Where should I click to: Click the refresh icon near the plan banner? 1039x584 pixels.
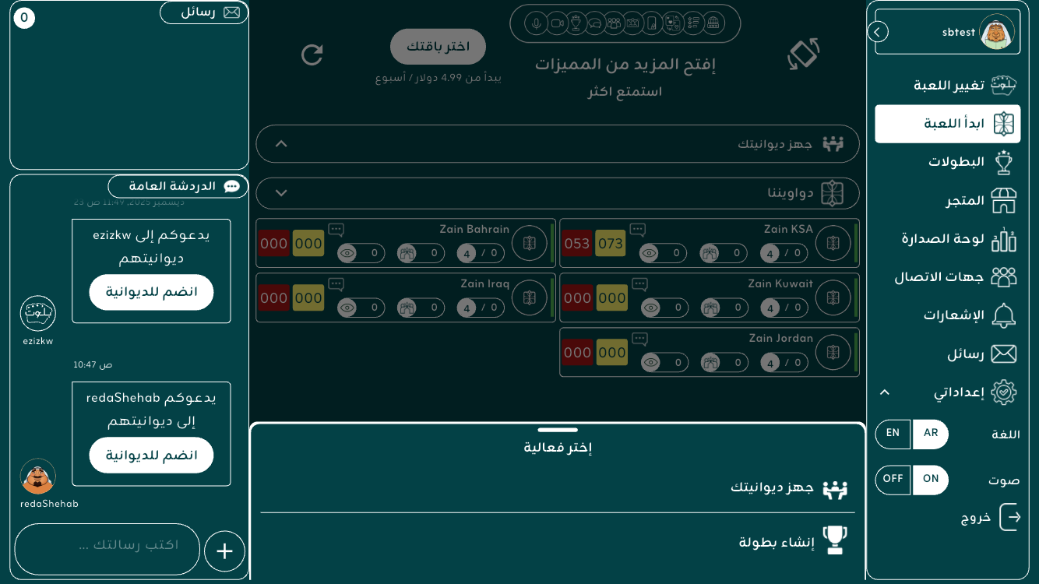click(x=312, y=55)
